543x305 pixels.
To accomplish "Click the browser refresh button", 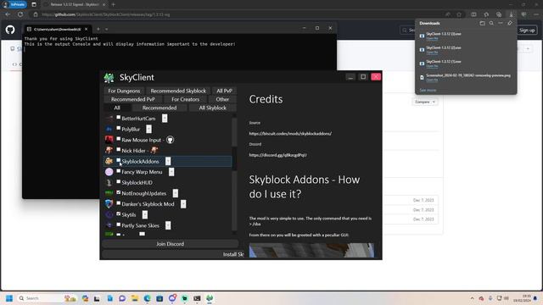I will tap(20, 14).
